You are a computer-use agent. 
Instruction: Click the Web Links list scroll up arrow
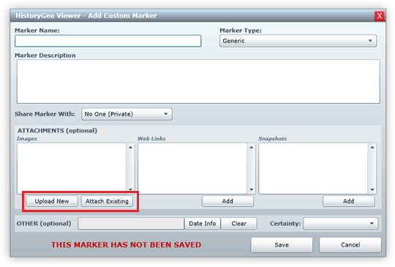click(x=252, y=147)
